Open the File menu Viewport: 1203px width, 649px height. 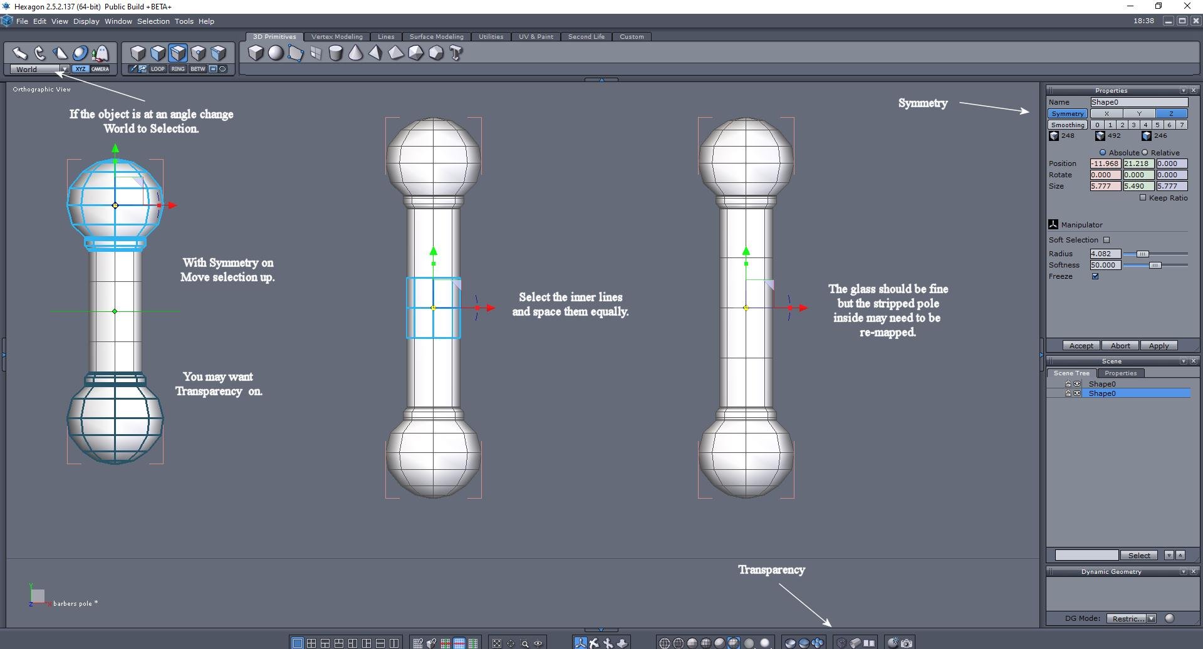tap(22, 21)
